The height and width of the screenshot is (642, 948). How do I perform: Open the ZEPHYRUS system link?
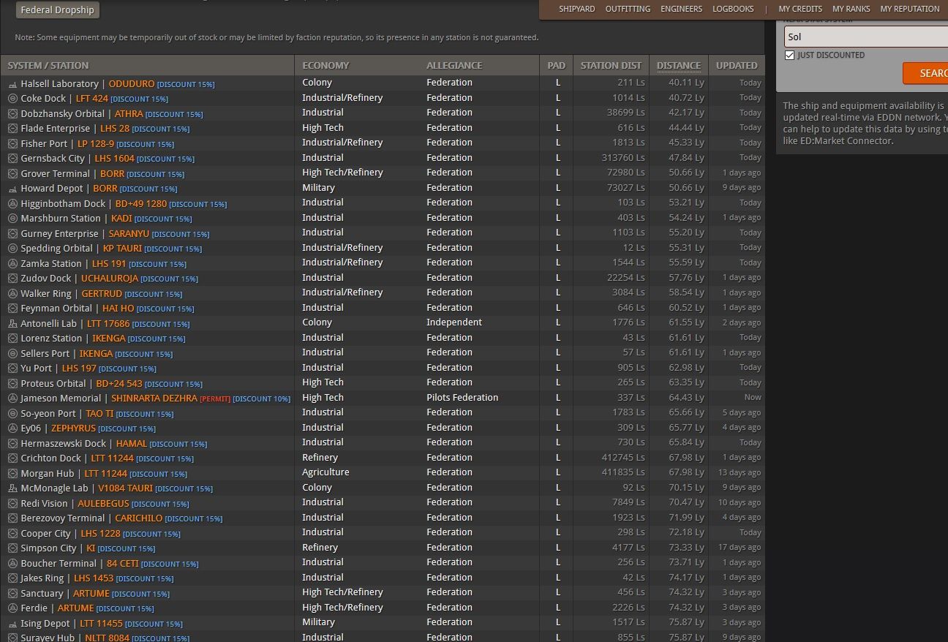pyautogui.click(x=73, y=428)
